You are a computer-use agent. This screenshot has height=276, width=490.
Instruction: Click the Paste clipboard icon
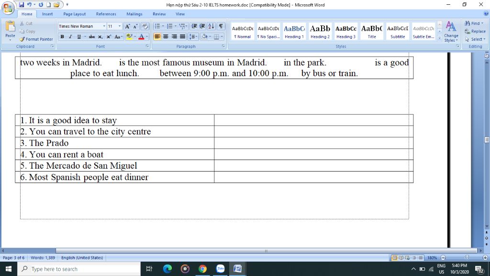coord(10,27)
